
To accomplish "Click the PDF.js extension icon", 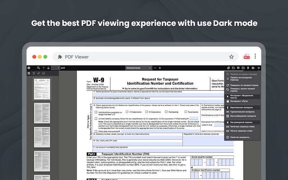I will 247,57.
